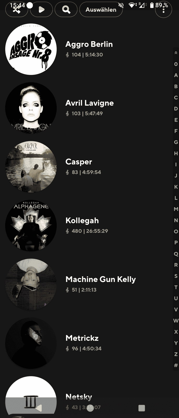Jump to letter S in alphabet index

pos(176,276)
